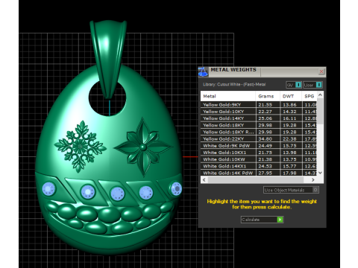Click the horizontal scrollbar thumb
Viewport: 358px width, 268px height.
(x=256, y=179)
